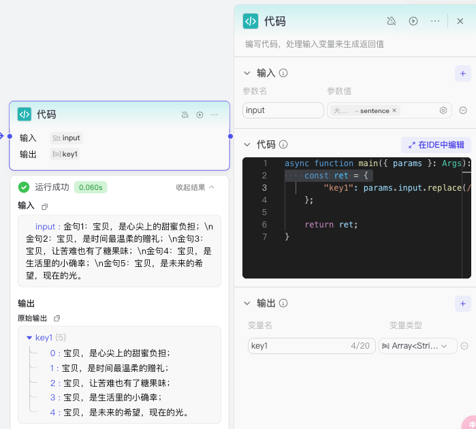Open the Array<Stri... variable type dropdown
This screenshot has height=429, width=476.
coord(417,346)
